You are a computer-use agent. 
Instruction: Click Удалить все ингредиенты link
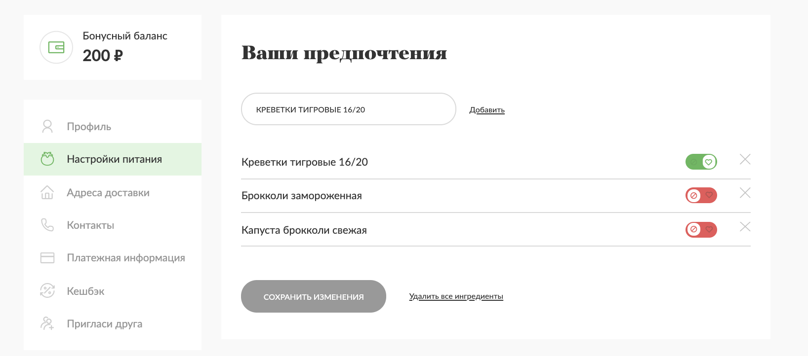(456, 296)
